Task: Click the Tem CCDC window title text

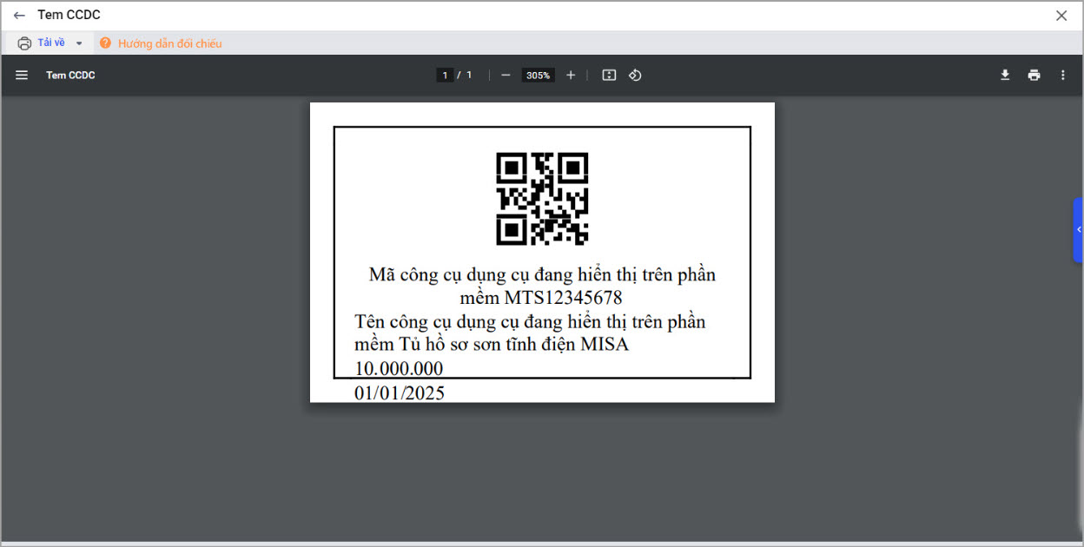Action: 69,16
